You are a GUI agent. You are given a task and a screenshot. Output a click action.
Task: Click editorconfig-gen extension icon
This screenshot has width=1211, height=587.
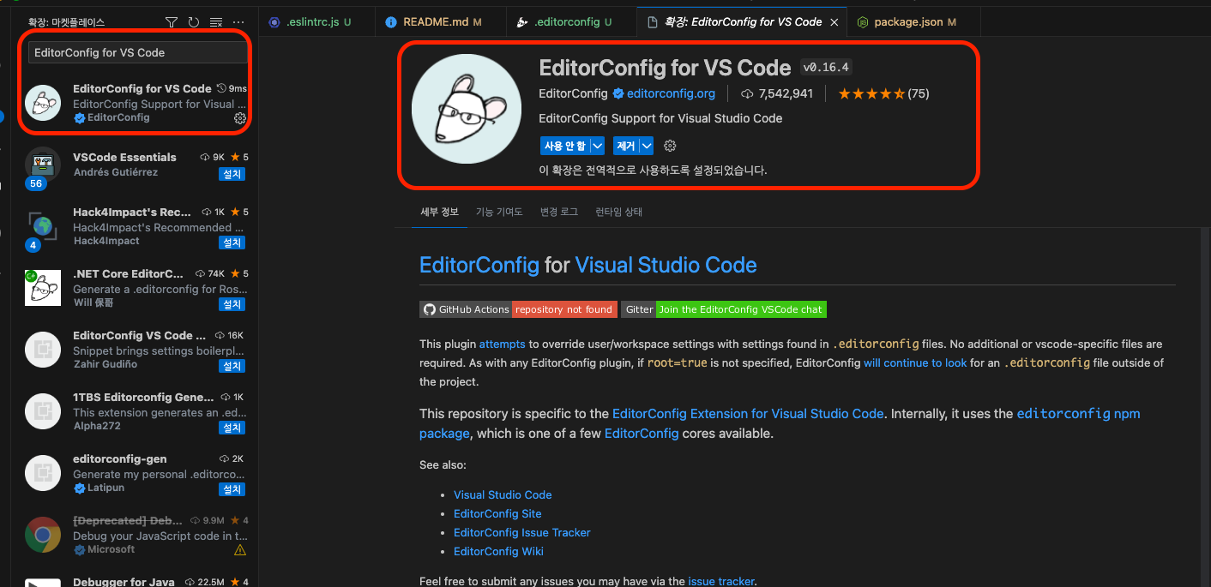click(42, 473)
